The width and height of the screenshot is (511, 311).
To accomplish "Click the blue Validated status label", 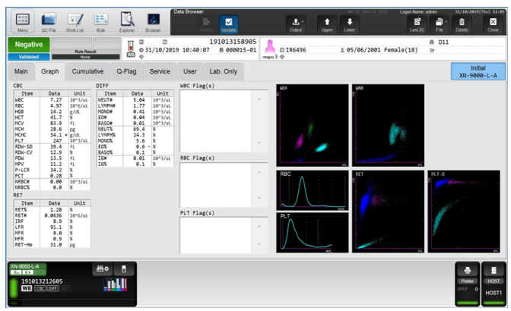I will (x=29, y=57).
